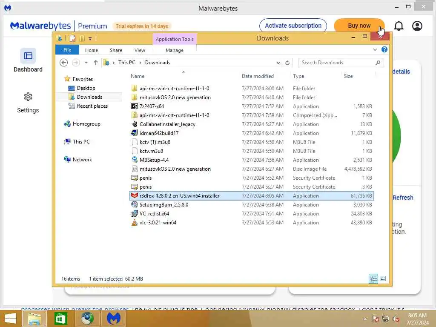The width and height of the screenshot is (436, 327).
Task: Select the VC_redist.x64 icon
Action: click(134, 213)
